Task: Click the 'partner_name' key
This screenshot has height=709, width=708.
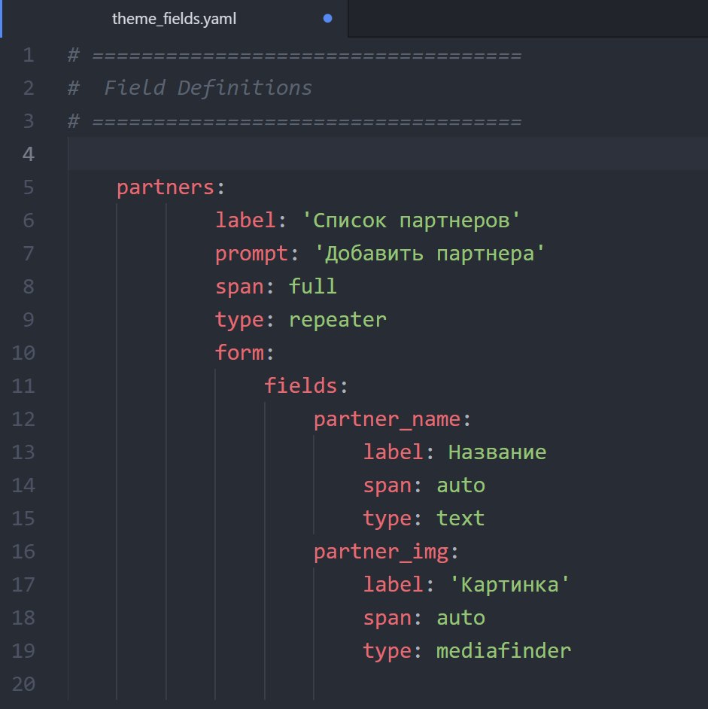Action: 387,419
